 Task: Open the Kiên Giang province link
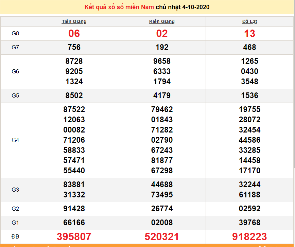coord(162,21)
